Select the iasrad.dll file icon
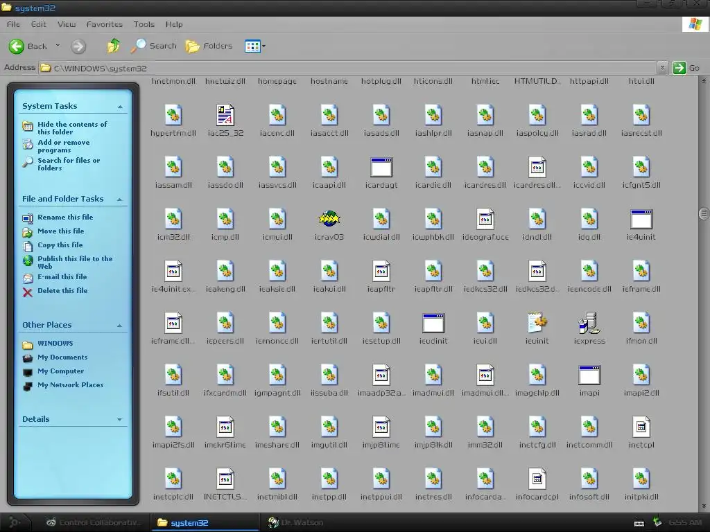Image resolution: width=710 pixels, height=532 pixels. (589, 115)
